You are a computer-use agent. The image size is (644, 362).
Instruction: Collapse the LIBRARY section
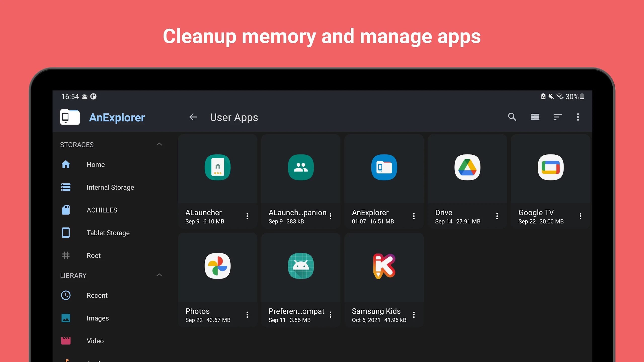(x=159, y=275)
